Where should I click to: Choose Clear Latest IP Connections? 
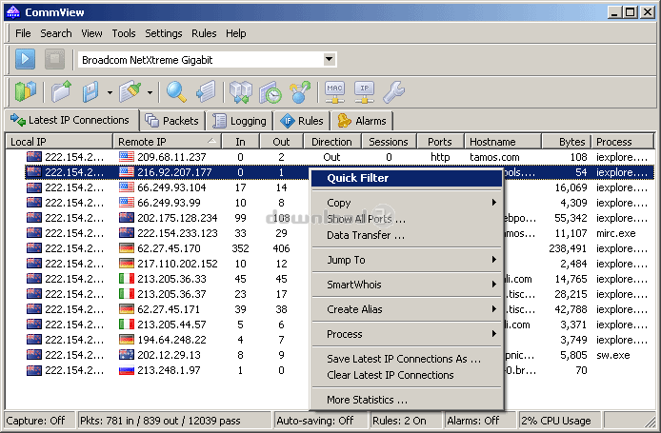[407, 375]
